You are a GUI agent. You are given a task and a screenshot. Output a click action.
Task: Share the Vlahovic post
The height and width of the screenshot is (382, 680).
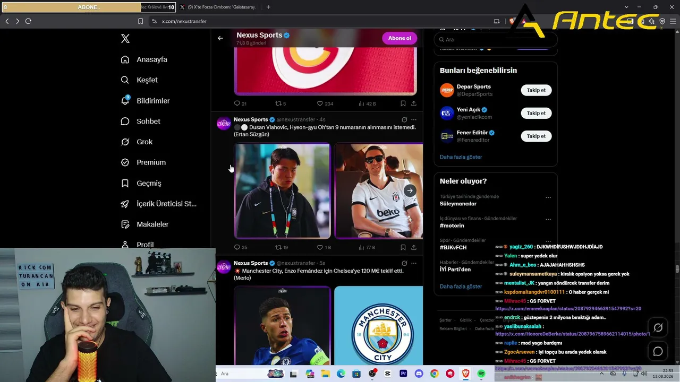point(414,247)
